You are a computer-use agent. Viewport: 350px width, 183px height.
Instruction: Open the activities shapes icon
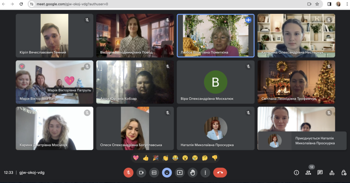pyautogui.click(x=332, y=172)
